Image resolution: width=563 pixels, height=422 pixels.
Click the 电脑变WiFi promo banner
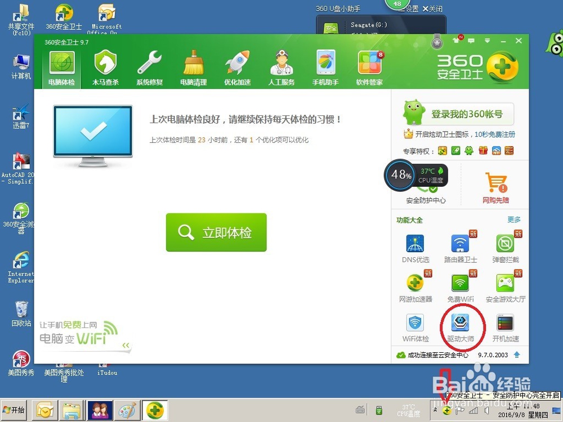[x=79, y=334]
